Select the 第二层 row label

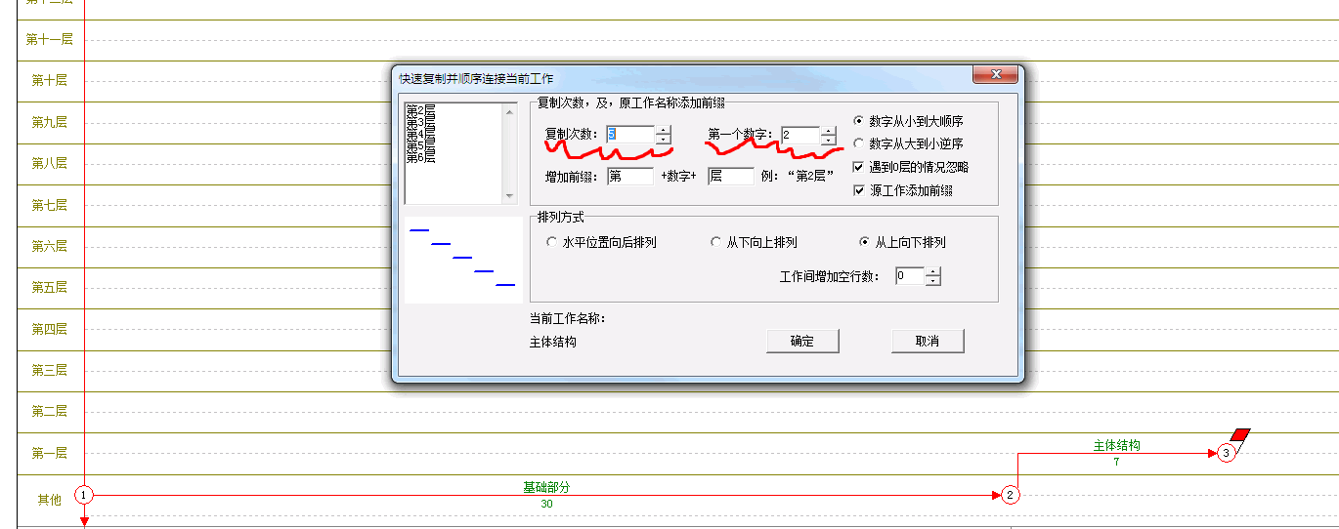coord(49,411)
